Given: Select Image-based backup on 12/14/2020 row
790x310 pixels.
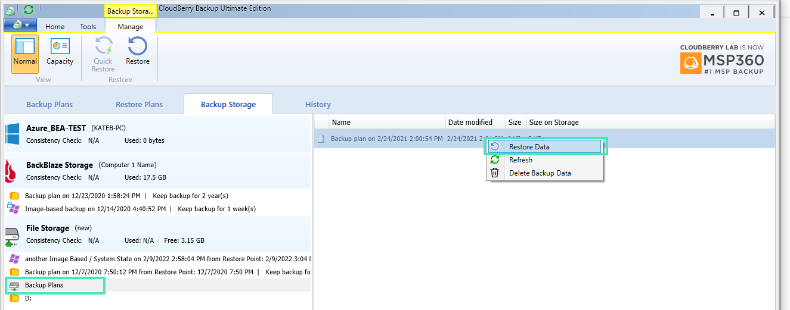Looking at the screenshot, I should click(158, 209).
